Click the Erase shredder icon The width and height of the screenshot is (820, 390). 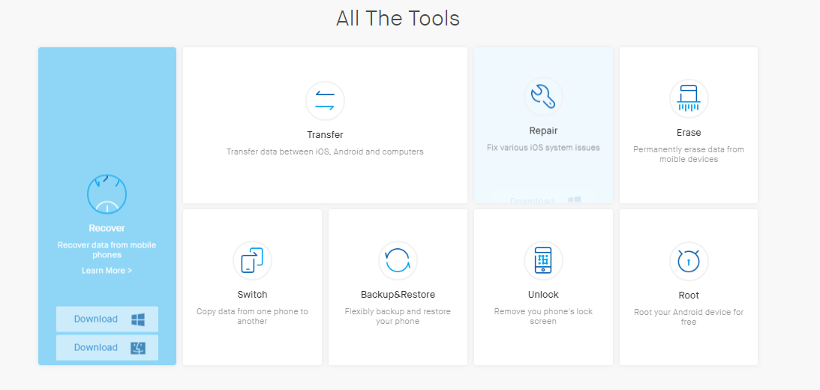(689, 99)
